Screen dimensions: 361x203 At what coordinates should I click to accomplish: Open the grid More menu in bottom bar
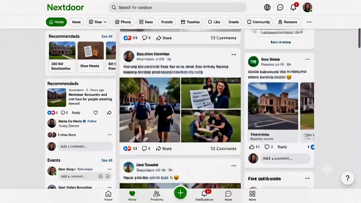pos(252,196)
